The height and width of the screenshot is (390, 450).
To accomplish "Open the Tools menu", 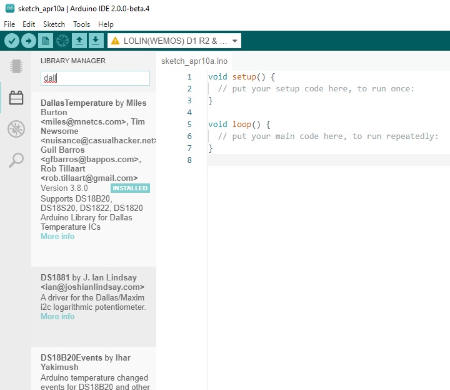I will [x=81, y=24].
